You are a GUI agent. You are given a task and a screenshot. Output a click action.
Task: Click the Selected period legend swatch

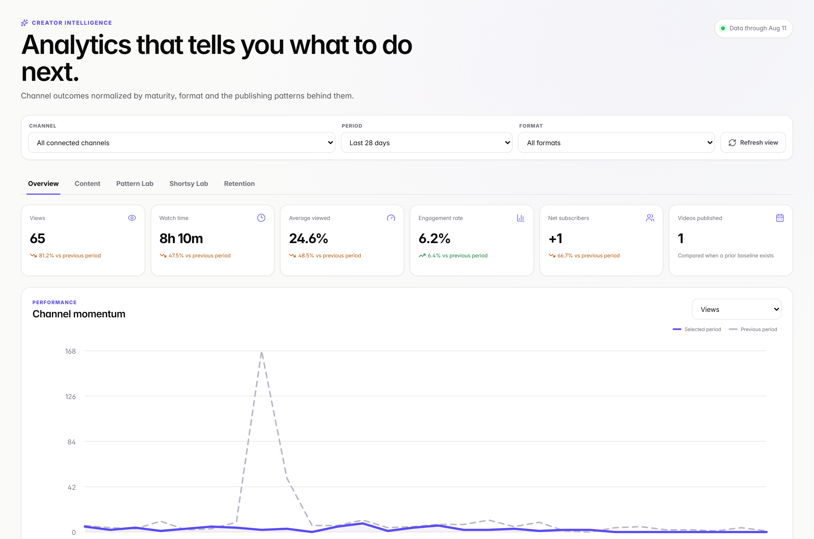click(x=677, y=329)
